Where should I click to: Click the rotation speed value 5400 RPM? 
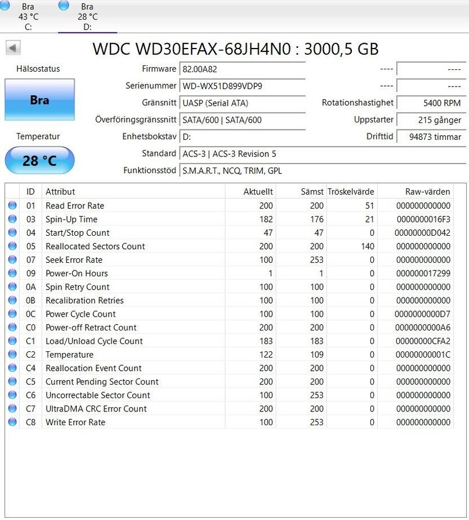(x=431, y=103)
